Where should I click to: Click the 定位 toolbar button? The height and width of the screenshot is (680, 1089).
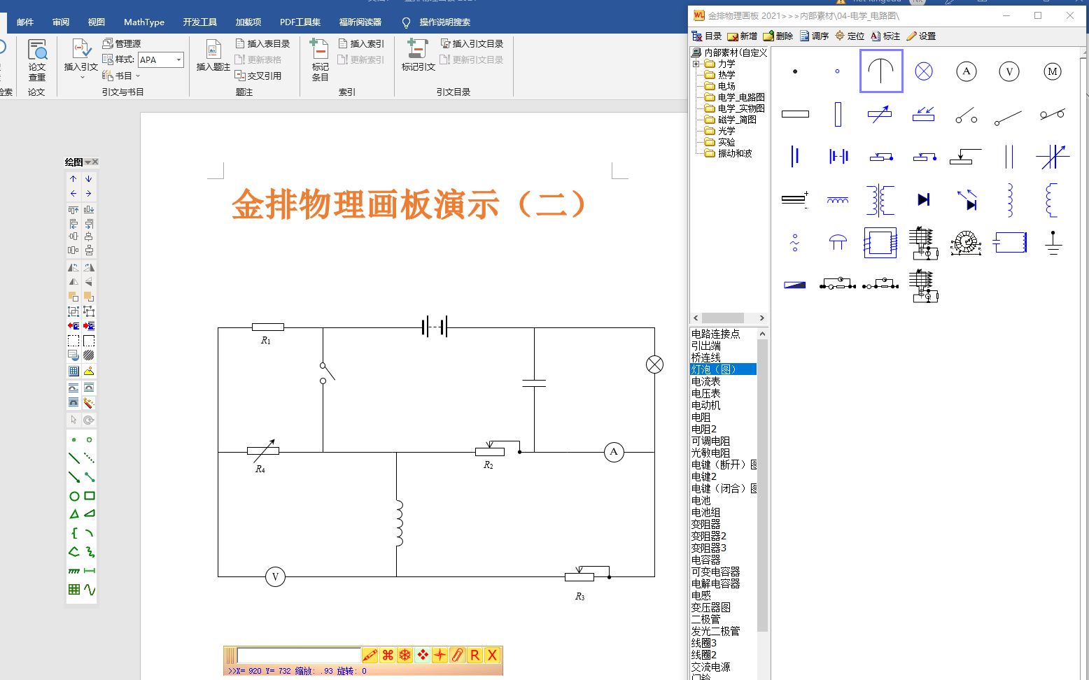click(x=850, y=36)
